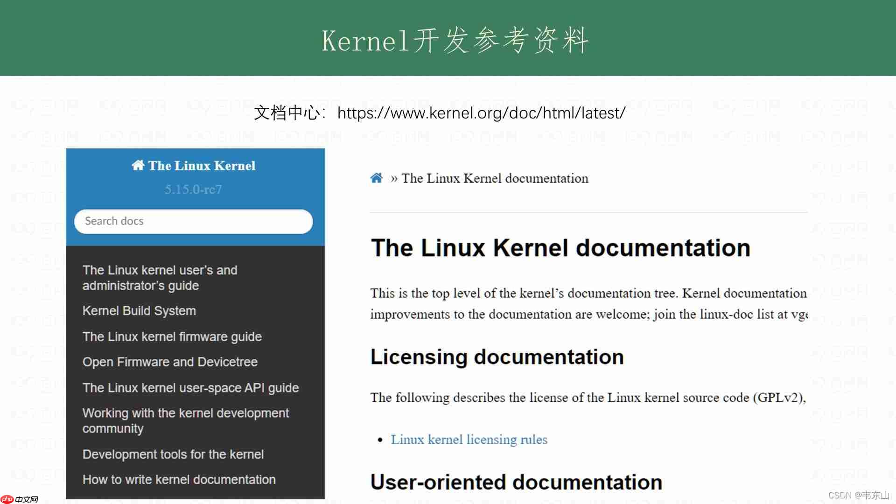Click the User-oriented documentation heading
The height and width of the screenshot is (504, 896).
tap(516, 482)
